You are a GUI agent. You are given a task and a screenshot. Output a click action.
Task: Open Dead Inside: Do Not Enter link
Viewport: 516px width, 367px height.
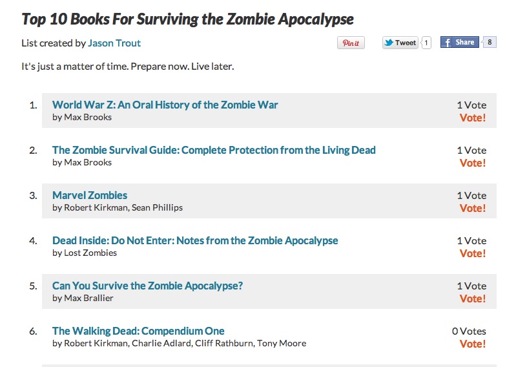point(195,240)
